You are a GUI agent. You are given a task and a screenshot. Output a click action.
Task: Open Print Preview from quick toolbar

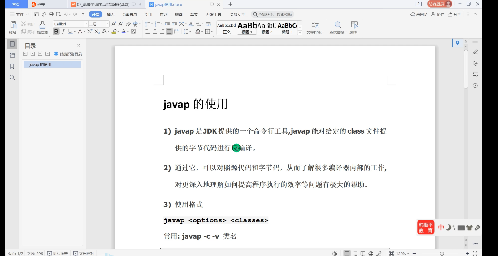58,14
